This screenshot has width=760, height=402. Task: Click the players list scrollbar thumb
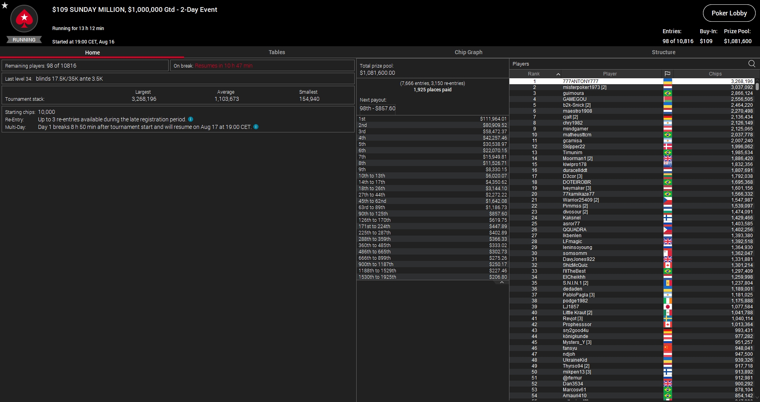point(757,86)
